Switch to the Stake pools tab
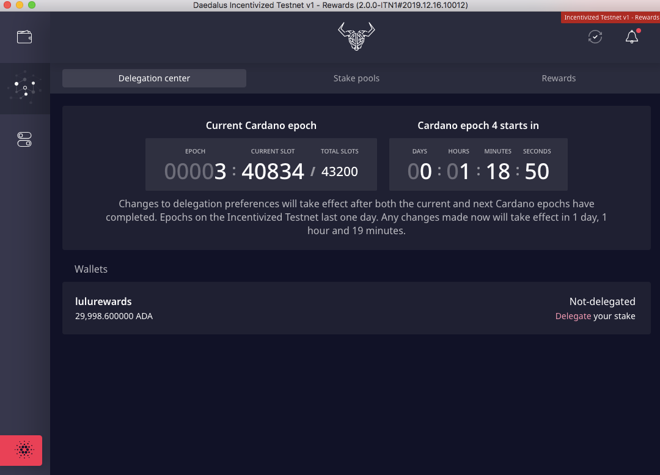The width and height of the screenshot is (660, 475). 356,78
